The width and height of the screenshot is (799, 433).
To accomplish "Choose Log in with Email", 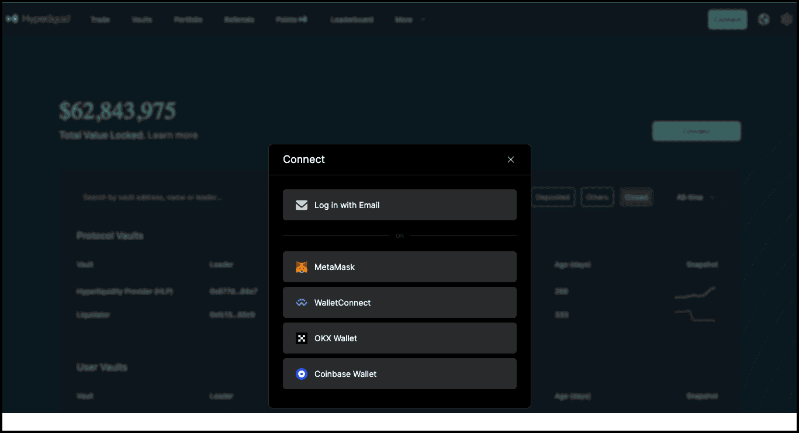I will click(400, 205).
